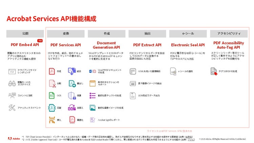
Task: Click the orange conditional section window icon
Action: tap(92, 83)
